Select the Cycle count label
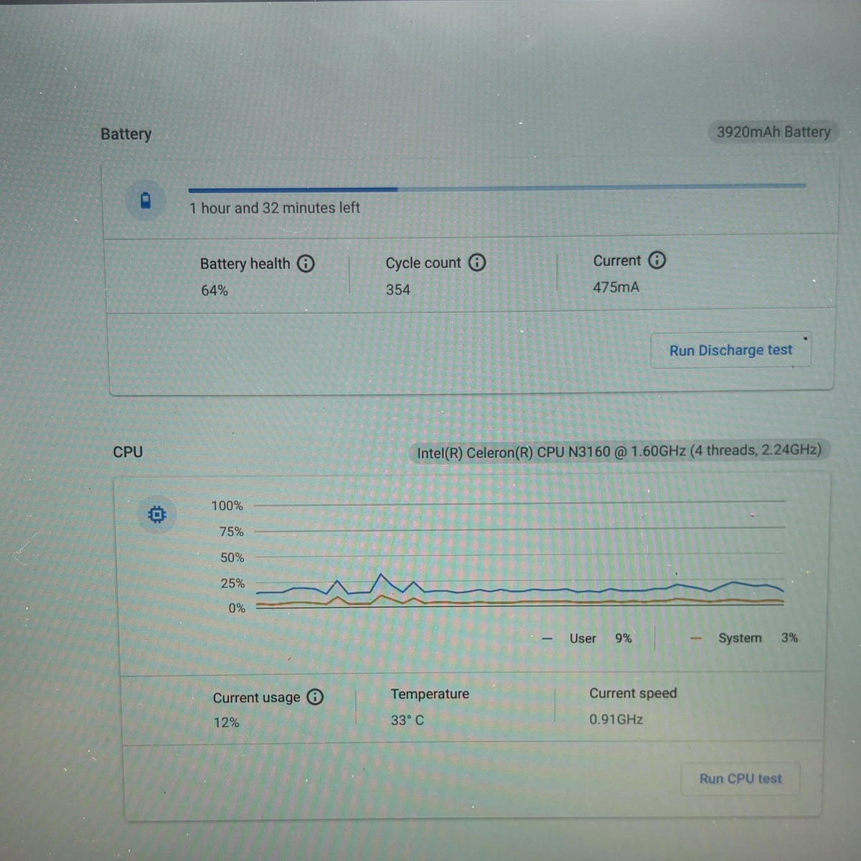 pos(423,263)
